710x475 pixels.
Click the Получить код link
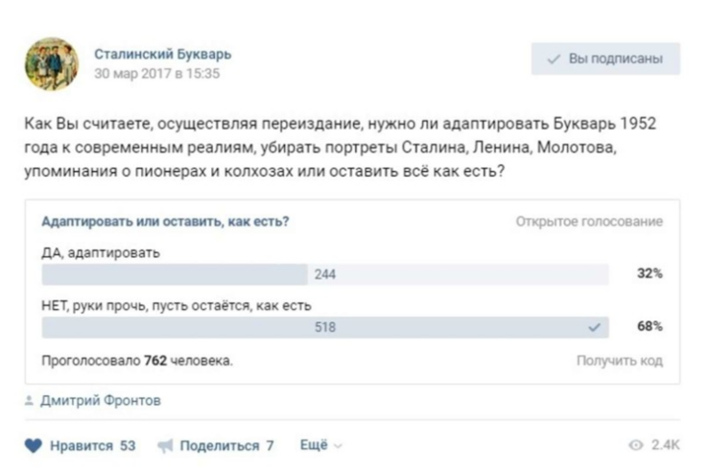click(620, 361)
